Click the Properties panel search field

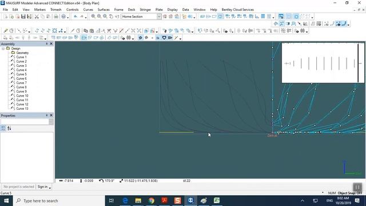tap(25, 122)
